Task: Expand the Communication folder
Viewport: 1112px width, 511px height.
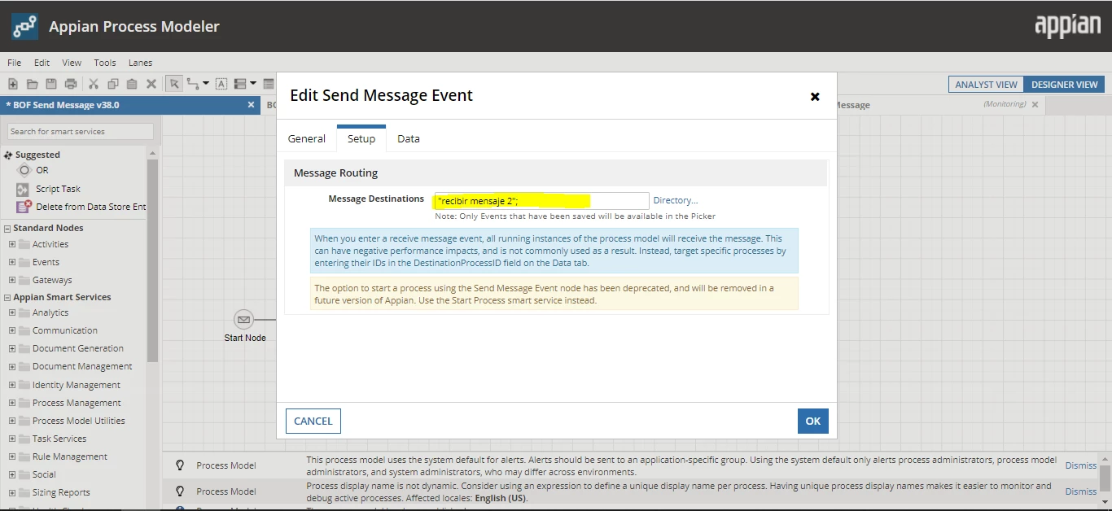Action: tap(12, 330)
